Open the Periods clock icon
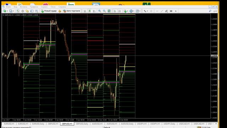This screenshot has width=227, height=128. [131, 11]
